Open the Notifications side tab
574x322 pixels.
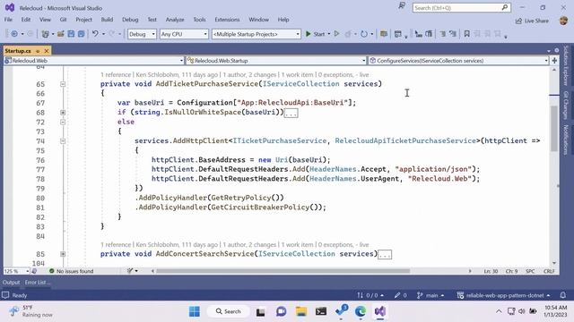(x=566, y=140)
